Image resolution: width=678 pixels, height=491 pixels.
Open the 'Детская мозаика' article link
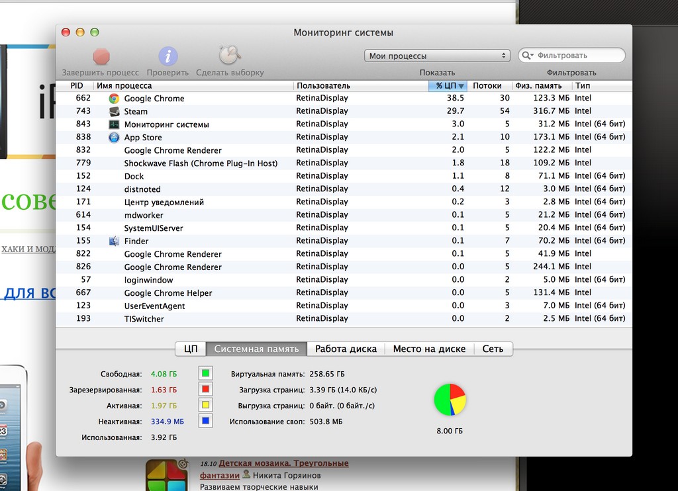point(283,463)
